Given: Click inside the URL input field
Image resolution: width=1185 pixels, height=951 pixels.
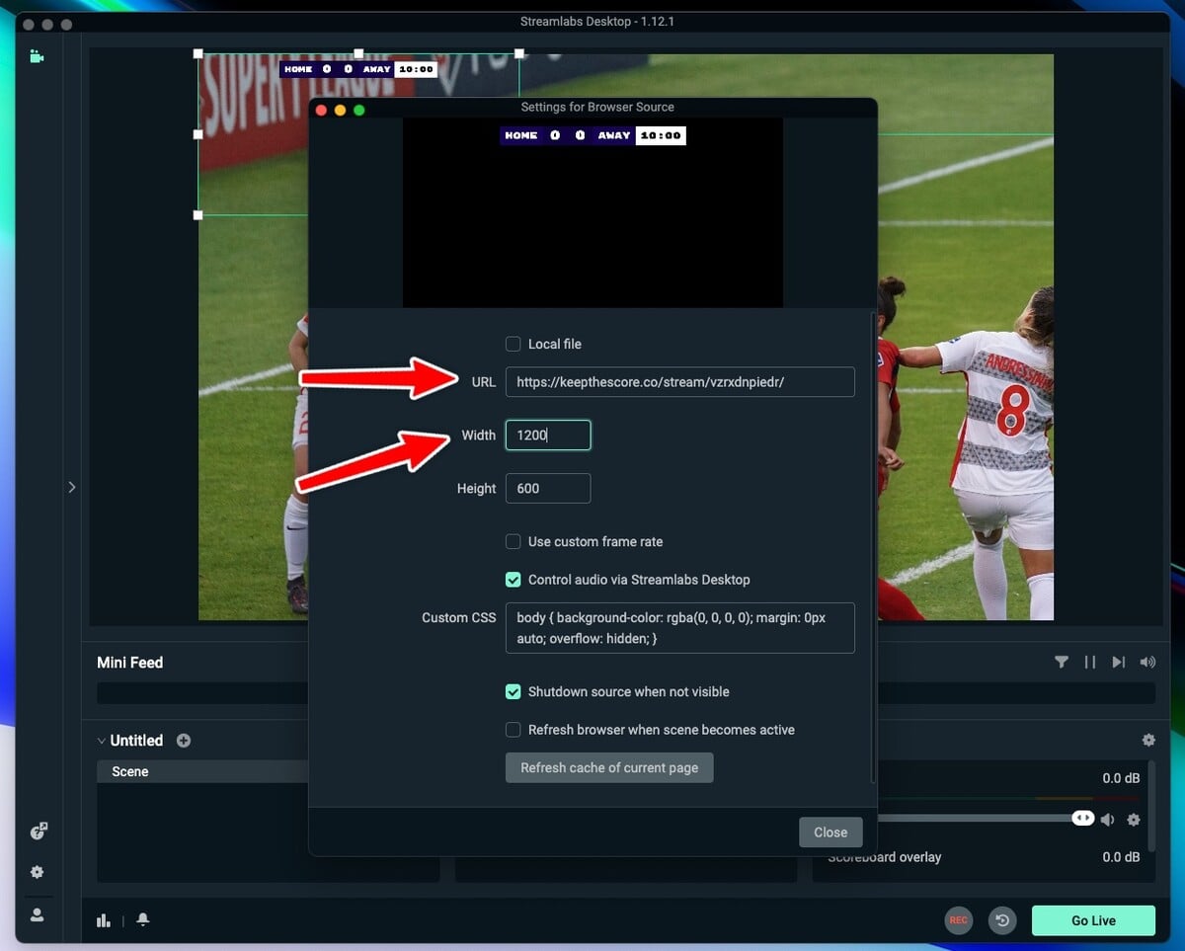Looking at the screenshot, I should [x=679, y=382].
